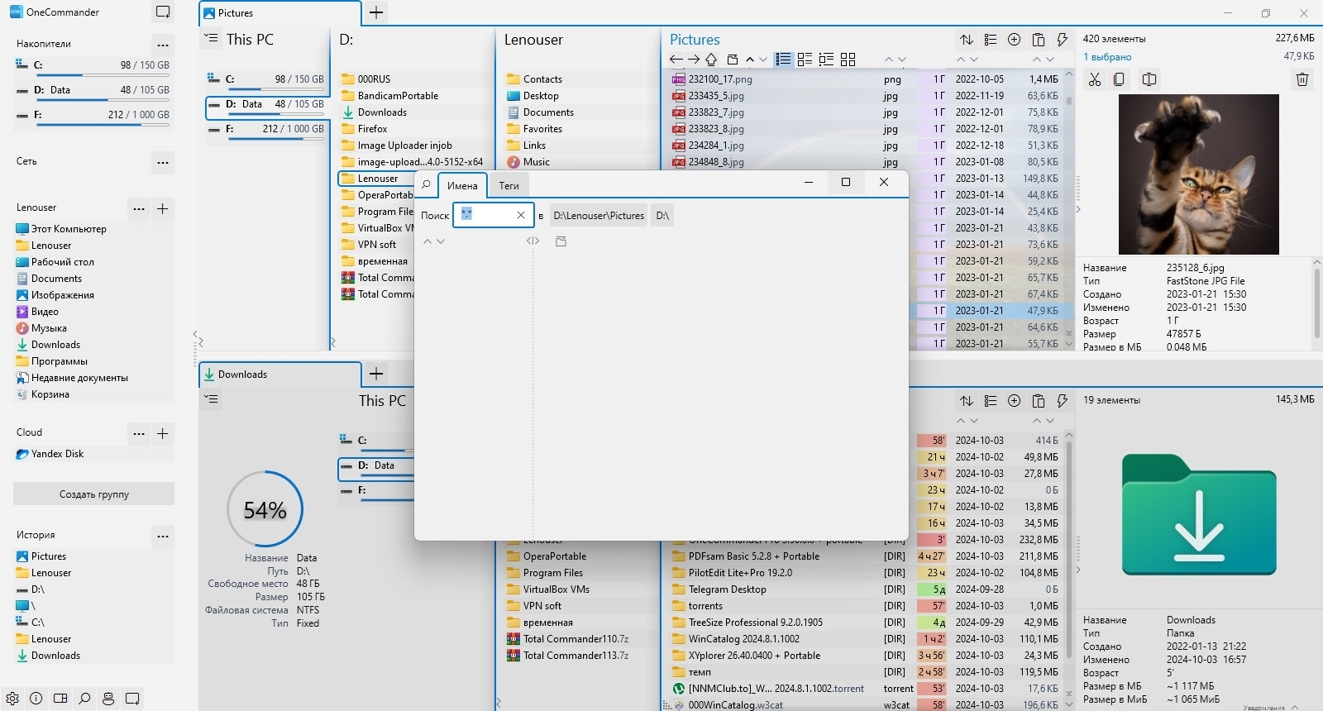Go up one folder with the up-arrow icon
This screenshot has height=711, width=1323.
[x=711, y=60]
